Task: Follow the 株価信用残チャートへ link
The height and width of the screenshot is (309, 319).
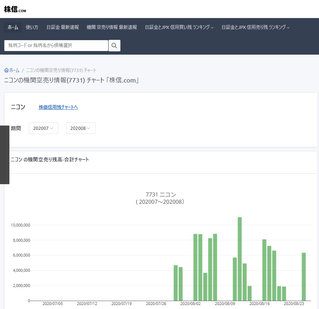Action: pos(58,107)
